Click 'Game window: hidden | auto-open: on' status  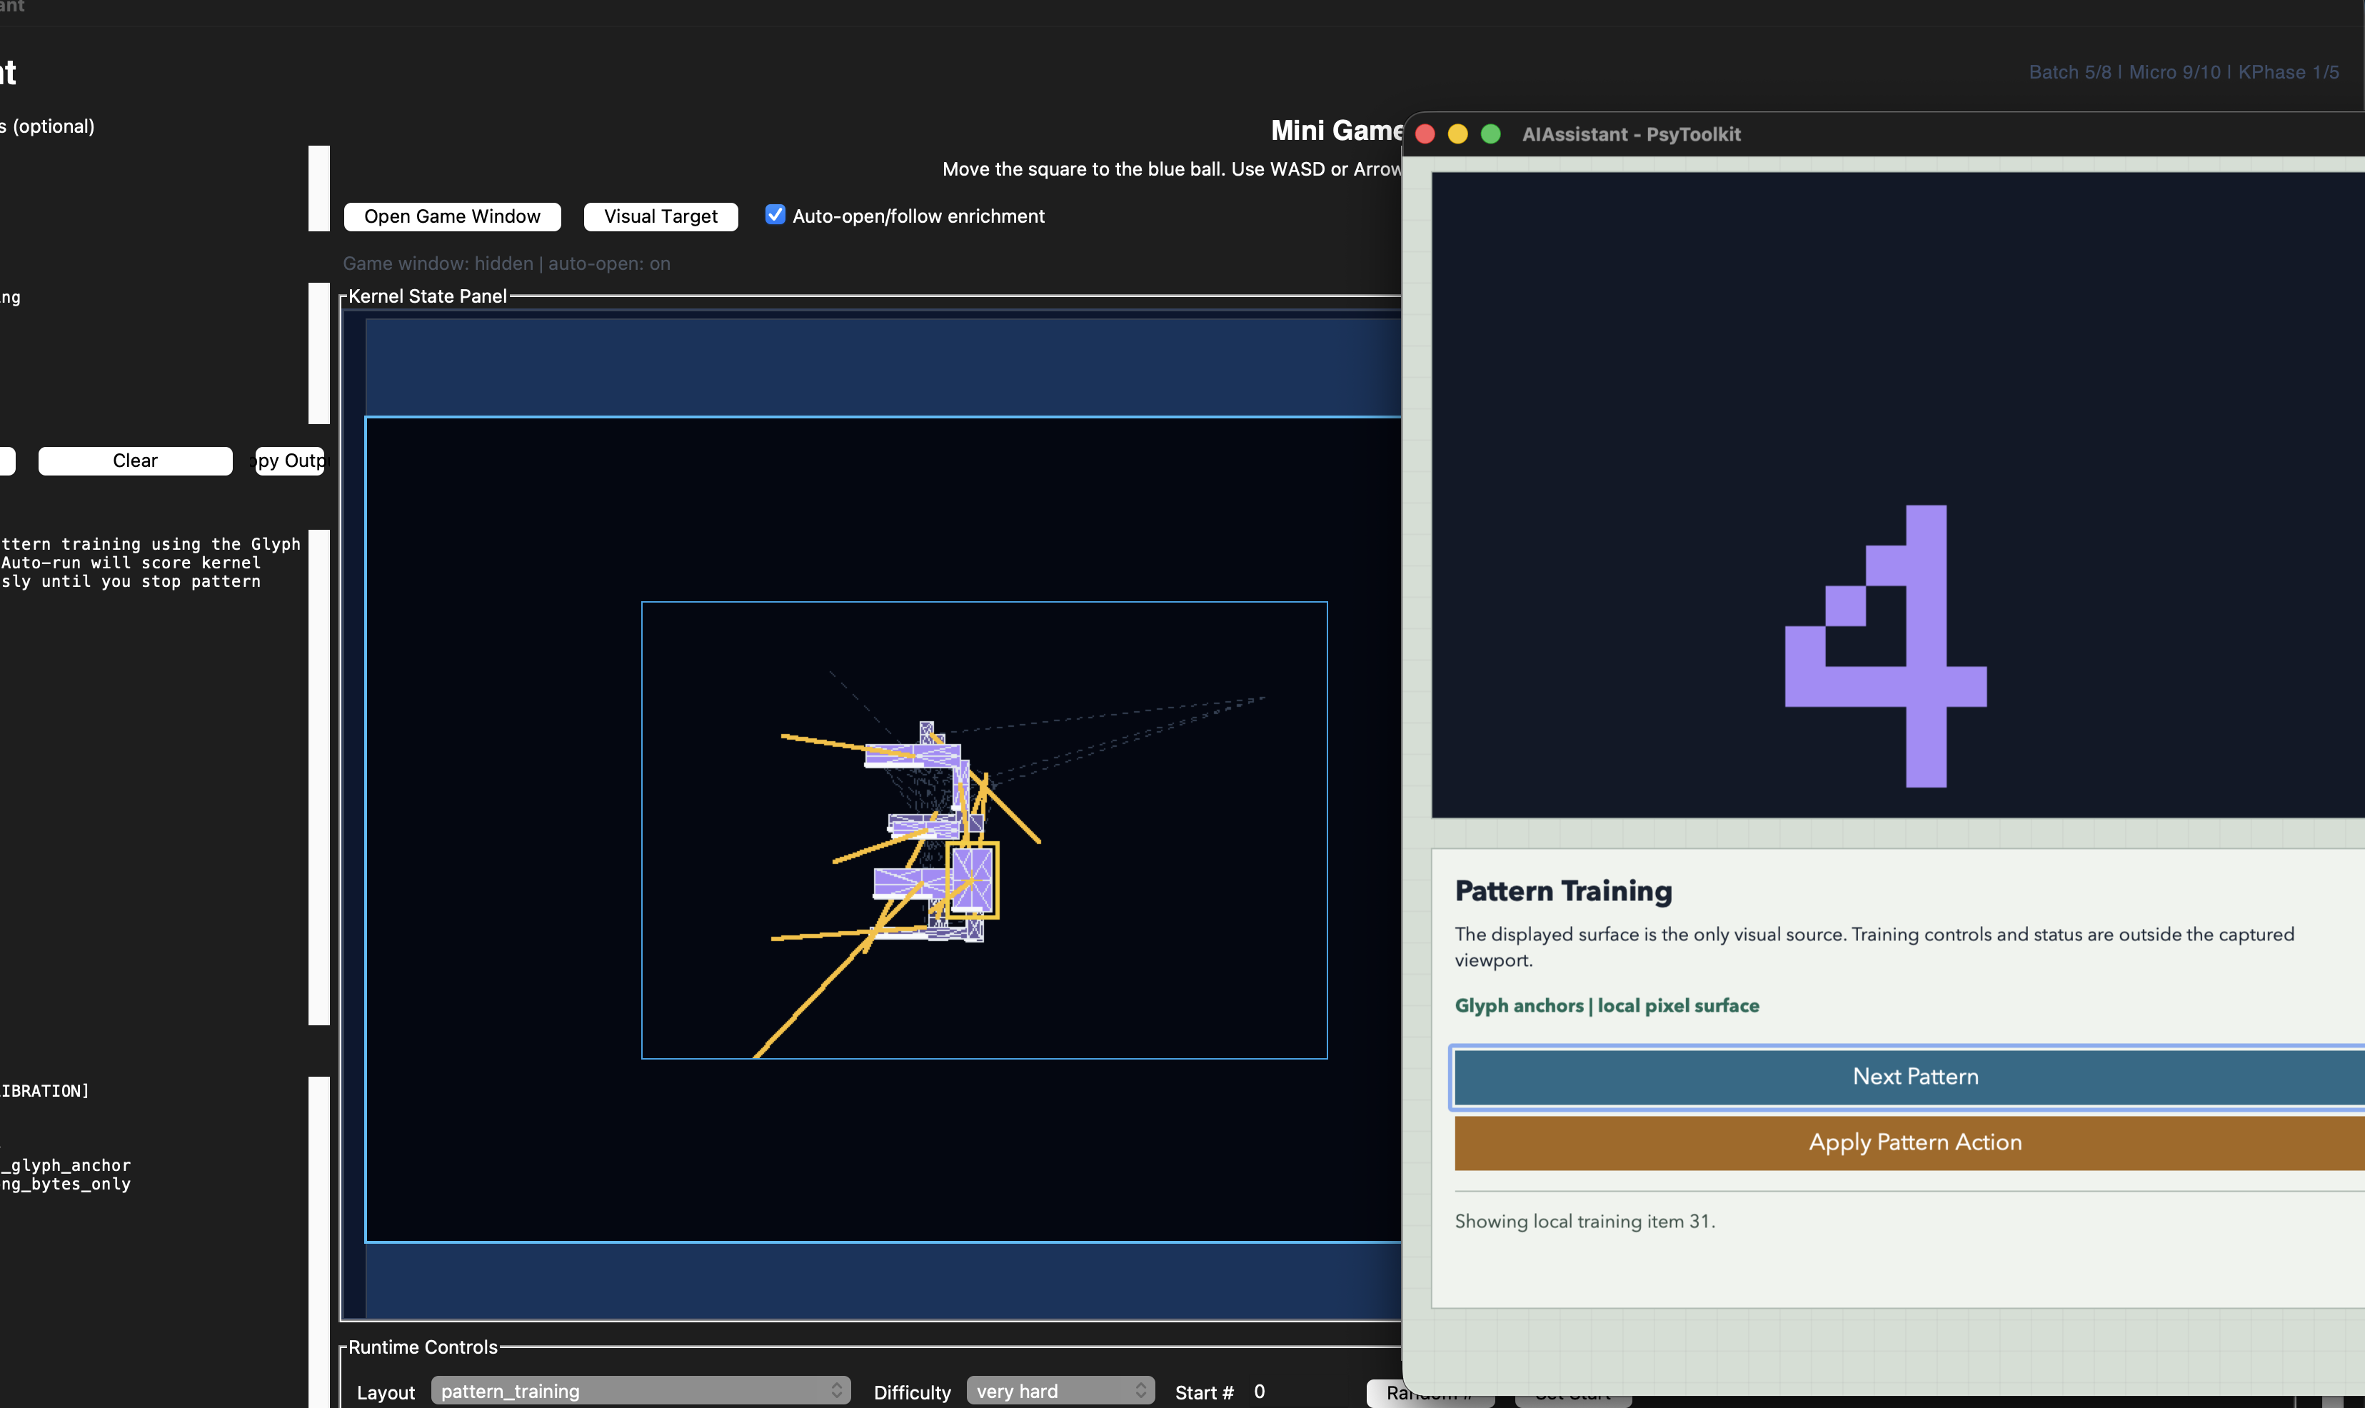coord(506,263)
